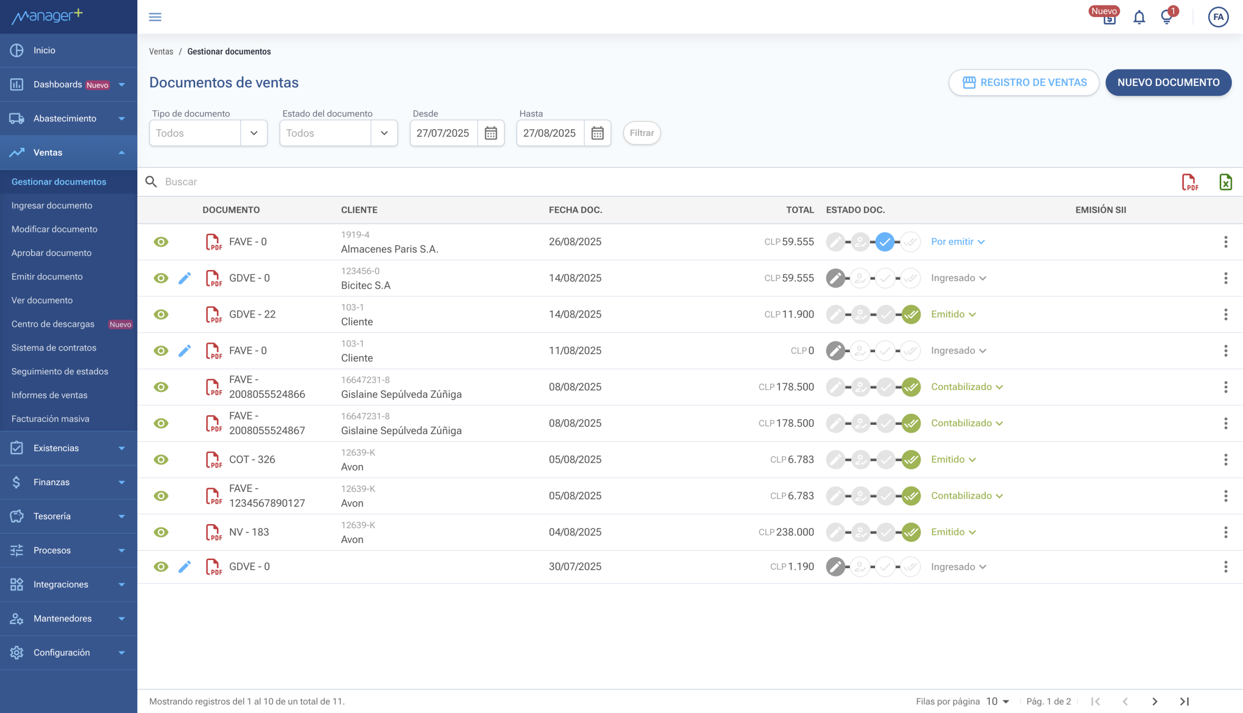The height and width of the screenshot is (713, 1243).
Task: Expand the Existencias sidebar section
Action: 68,448
